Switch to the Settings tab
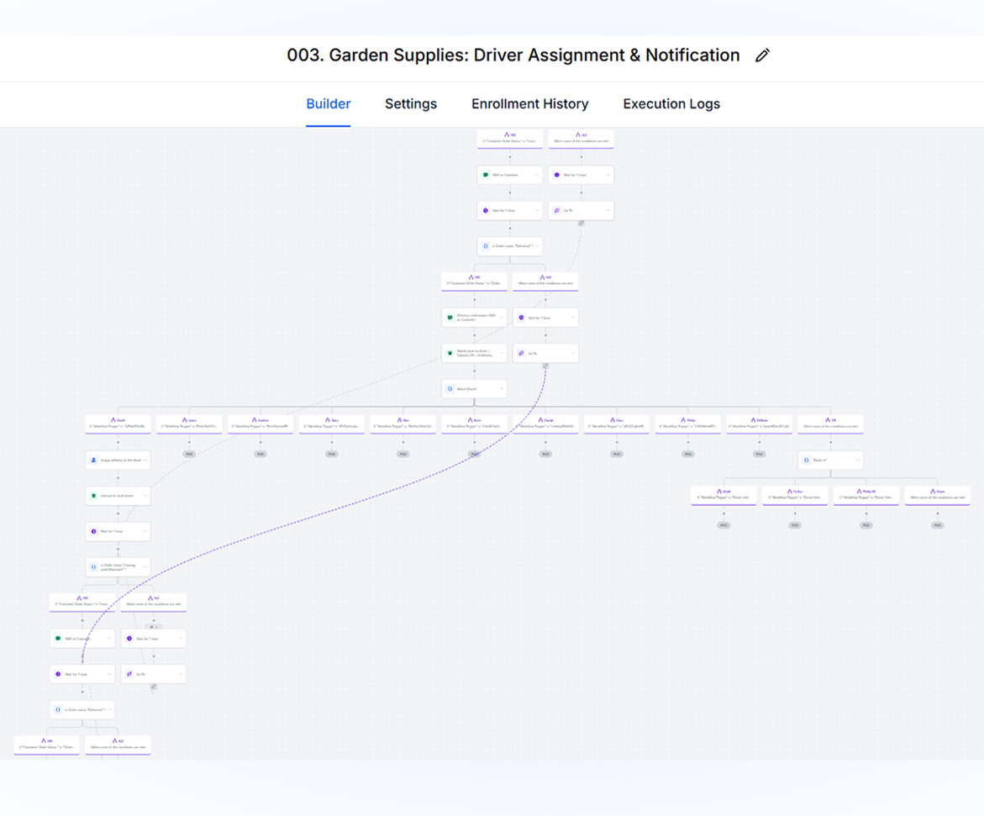Screen dimensions: 984x816 [411, 104]
